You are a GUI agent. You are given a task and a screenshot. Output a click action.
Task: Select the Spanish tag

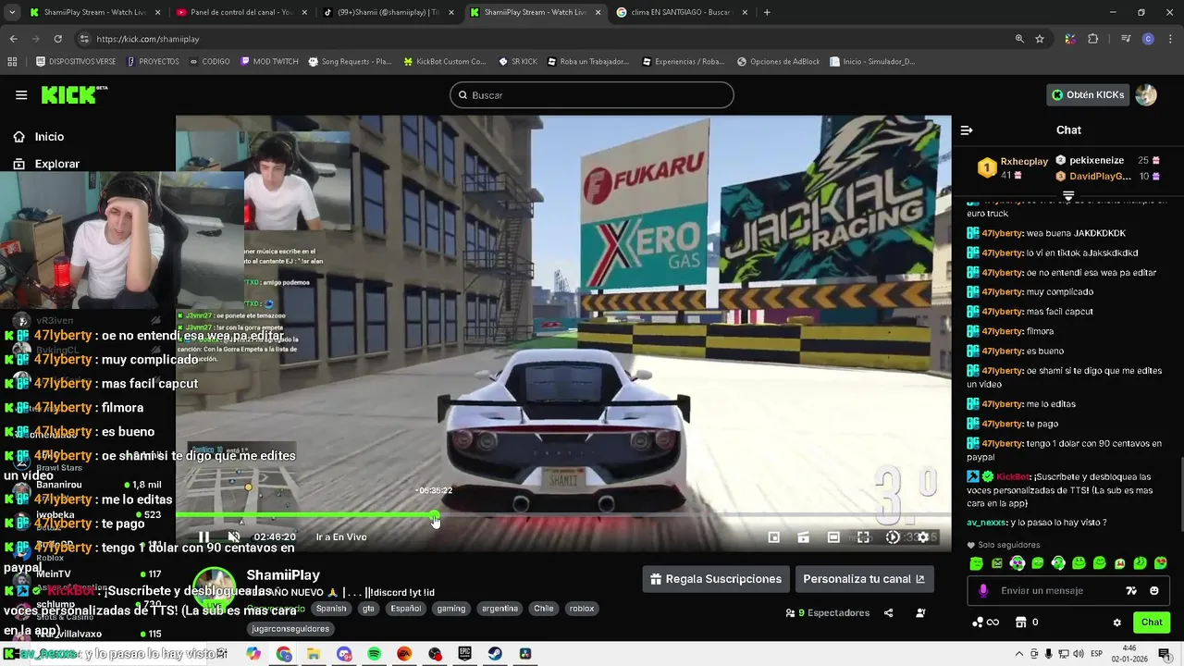pos(331,609)
